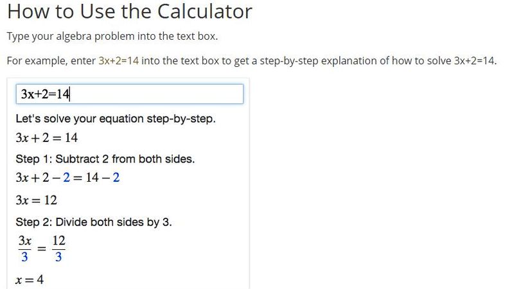Viewport: 514px width, 289px height.
Task: Click the 'How to Use the Calculator' heading
Action: click(130, 12)
